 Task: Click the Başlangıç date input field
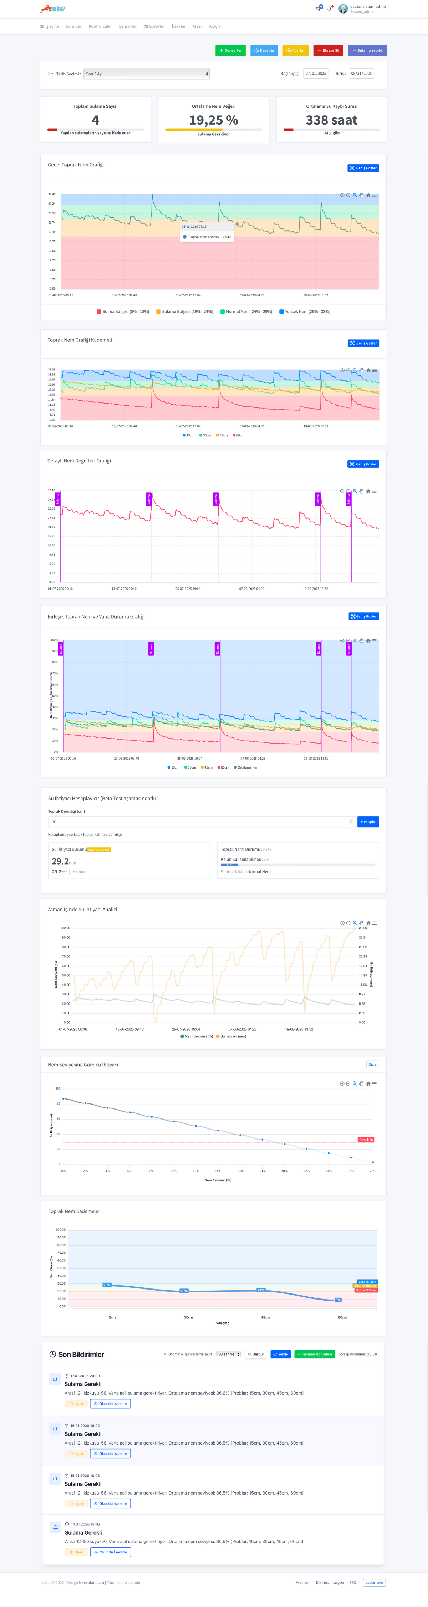point(316,74)
